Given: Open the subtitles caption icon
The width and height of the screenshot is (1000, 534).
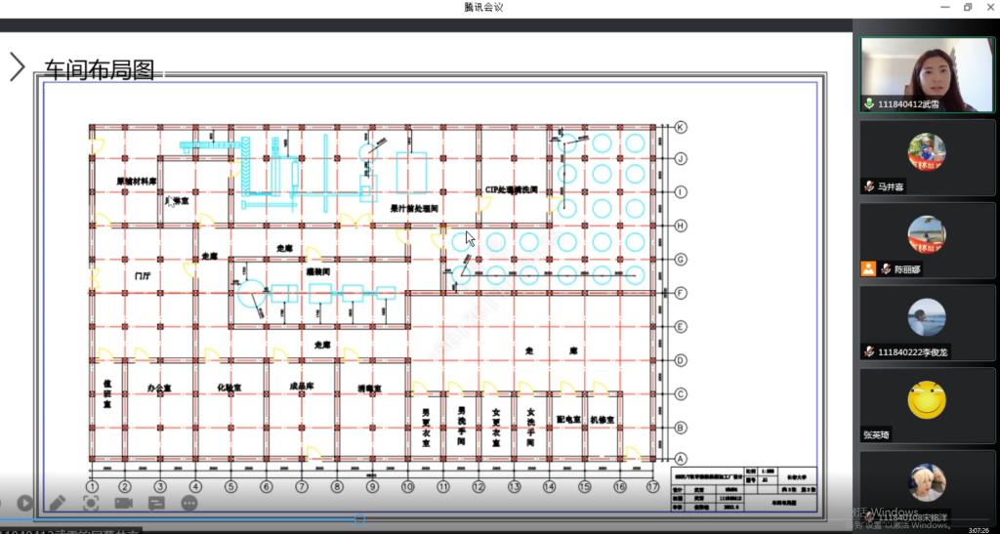Looking at the screenshot, I should (156, 503).
